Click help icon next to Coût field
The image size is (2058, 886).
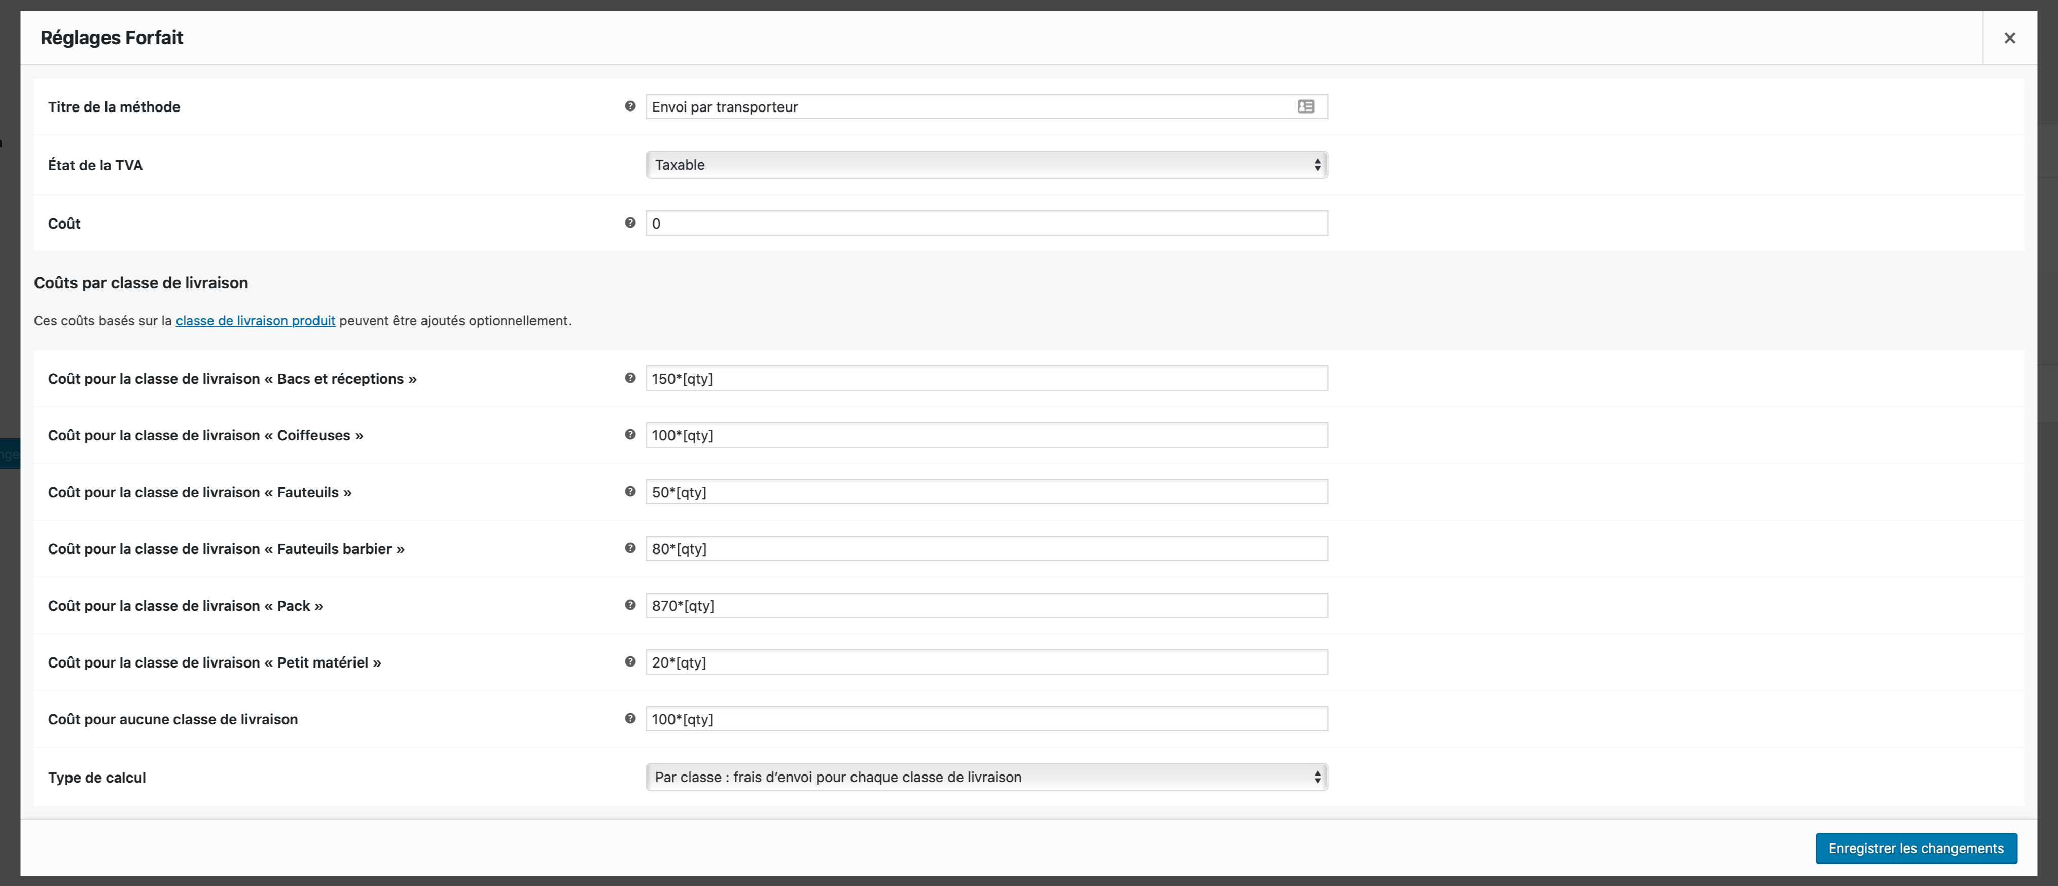tap(629, 223)
